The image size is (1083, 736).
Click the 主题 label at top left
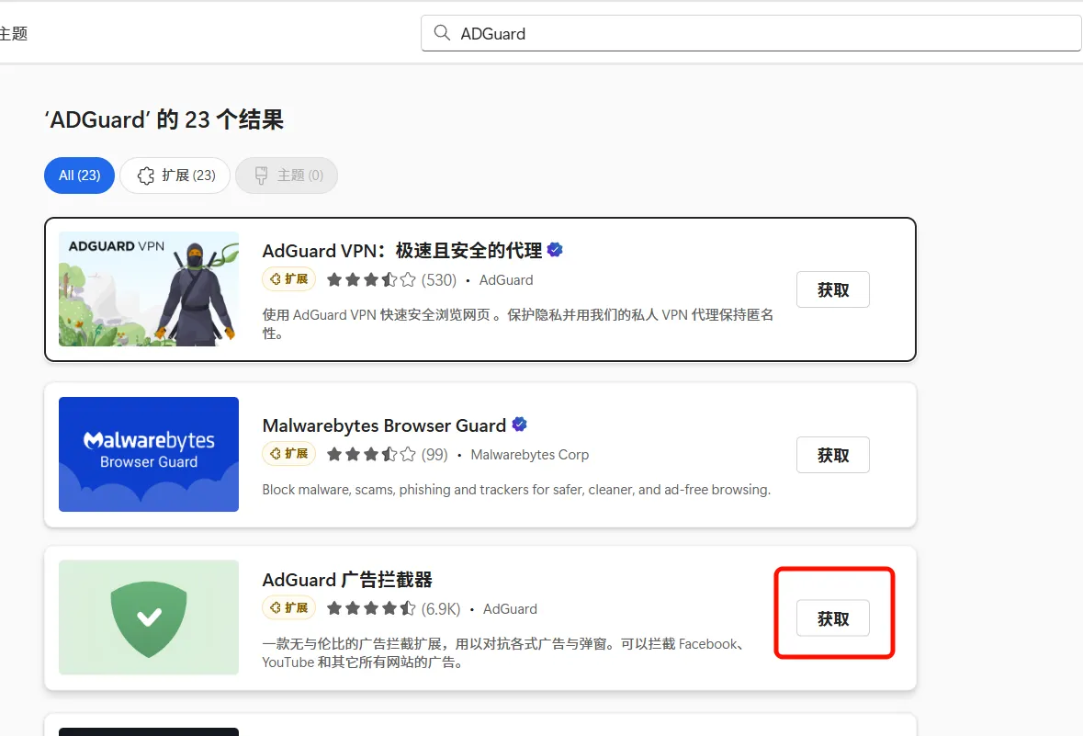[14, 33]
